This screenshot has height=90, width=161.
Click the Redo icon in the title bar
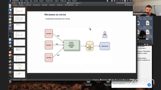click(28, 3)
